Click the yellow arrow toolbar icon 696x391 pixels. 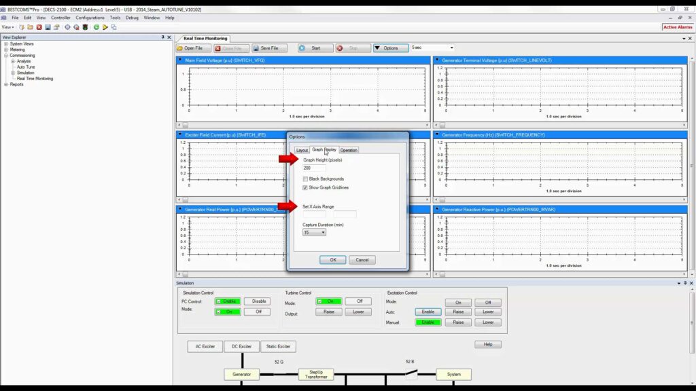click(105, 27)
